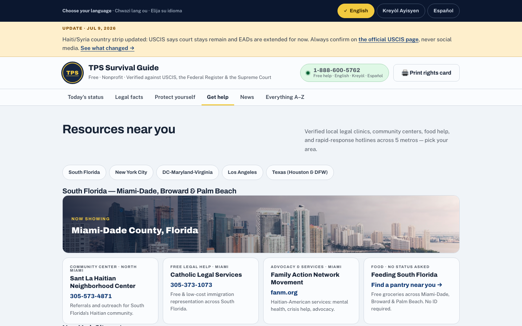
Task: Click ADVOCACY & SERVICES · MIAMI label
Action: click(x=306, y=267)
